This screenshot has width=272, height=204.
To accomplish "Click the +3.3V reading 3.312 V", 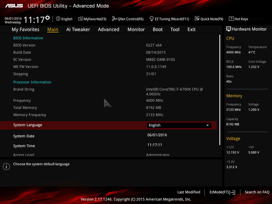I will [x=232, y=167].
